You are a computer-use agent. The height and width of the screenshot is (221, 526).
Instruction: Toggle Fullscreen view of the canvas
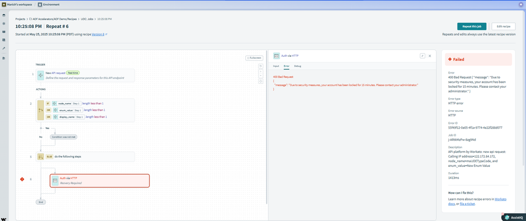[254, 58]
